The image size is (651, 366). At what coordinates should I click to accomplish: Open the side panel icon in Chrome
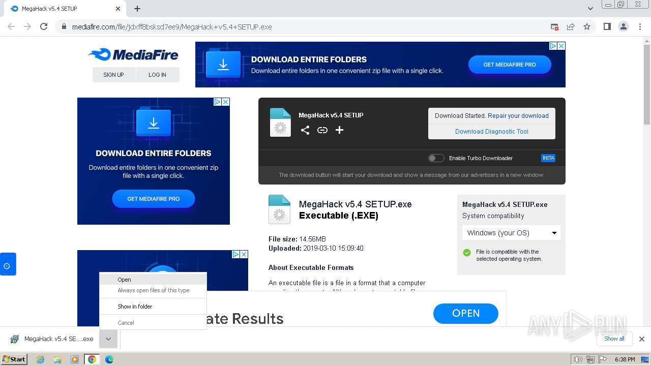[607, 26]
